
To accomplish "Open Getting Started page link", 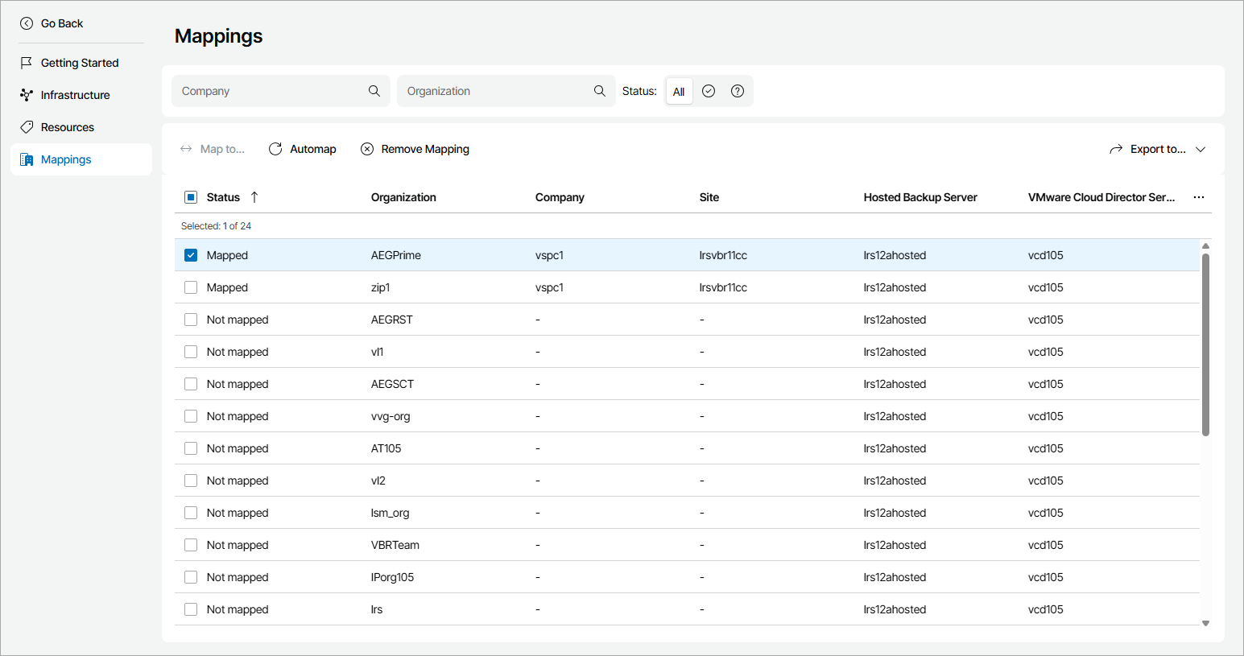I will (x=79, y=63).
